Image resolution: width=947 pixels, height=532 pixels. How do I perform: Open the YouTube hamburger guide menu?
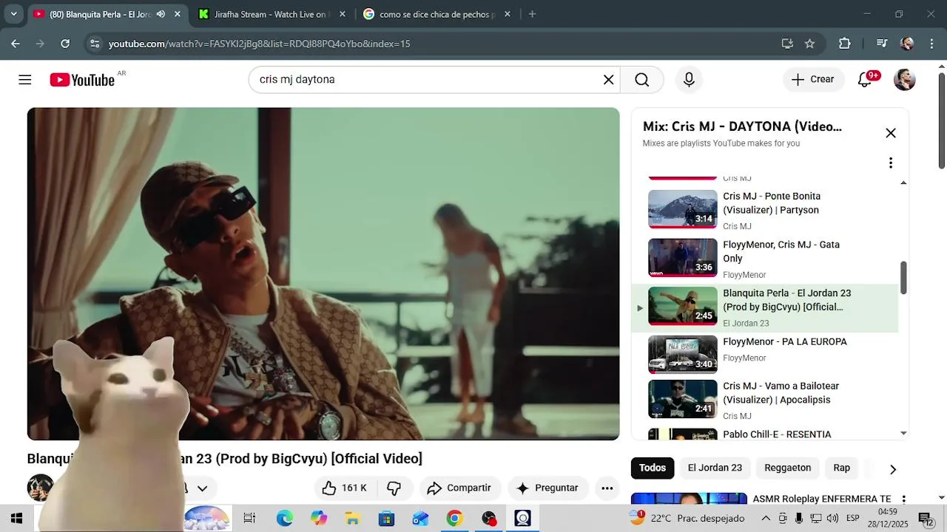tap(25, 80)
